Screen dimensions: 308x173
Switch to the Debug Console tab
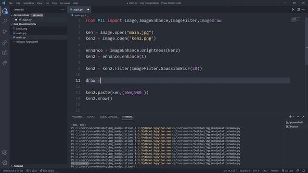(x=109, y=117)
